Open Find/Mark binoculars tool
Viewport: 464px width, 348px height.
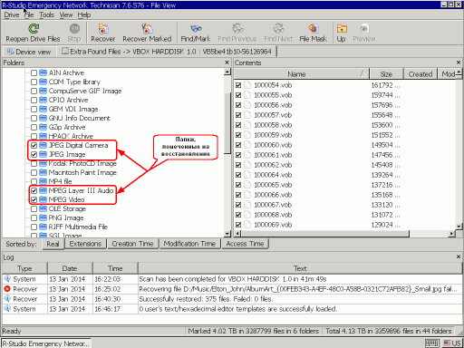tap(196, 29)
